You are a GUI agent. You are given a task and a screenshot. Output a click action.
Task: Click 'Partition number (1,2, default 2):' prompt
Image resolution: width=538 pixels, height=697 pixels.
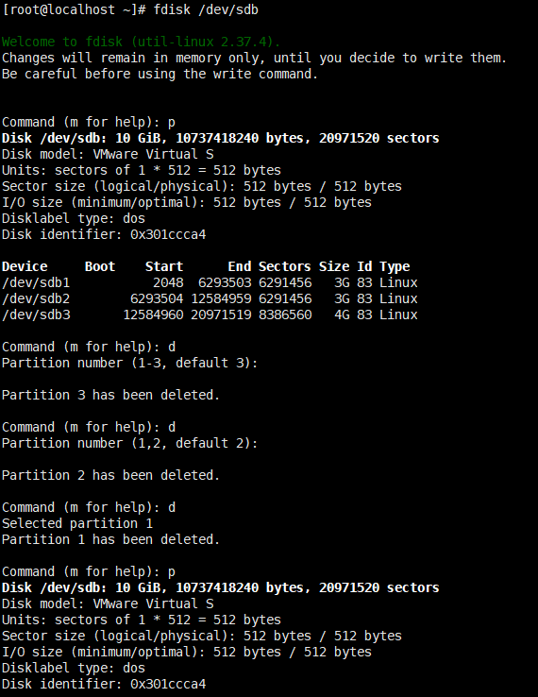pyautogui.click(x=129, y=443)
